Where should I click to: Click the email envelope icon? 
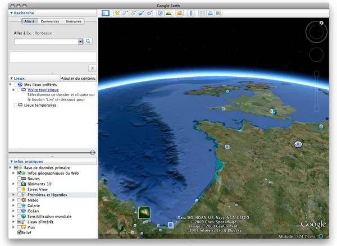tap(202, 13)
